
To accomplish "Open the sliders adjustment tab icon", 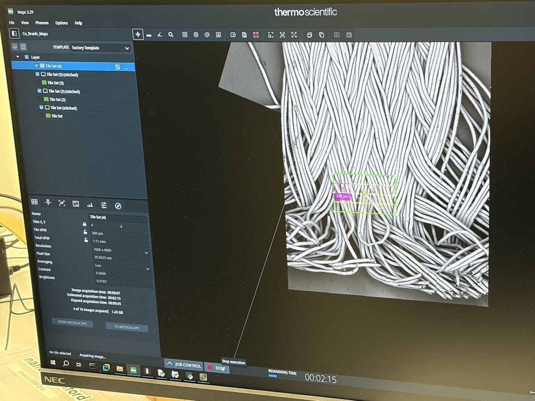I will click(104, 205).
